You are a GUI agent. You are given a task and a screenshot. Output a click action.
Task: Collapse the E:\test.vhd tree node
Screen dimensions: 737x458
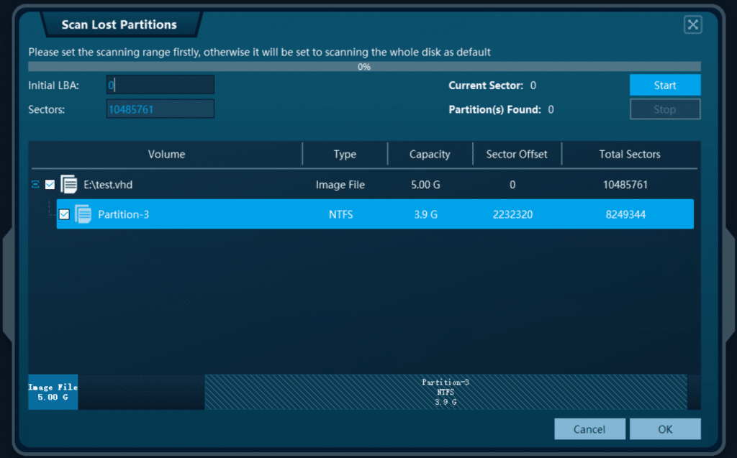point(35,184)
